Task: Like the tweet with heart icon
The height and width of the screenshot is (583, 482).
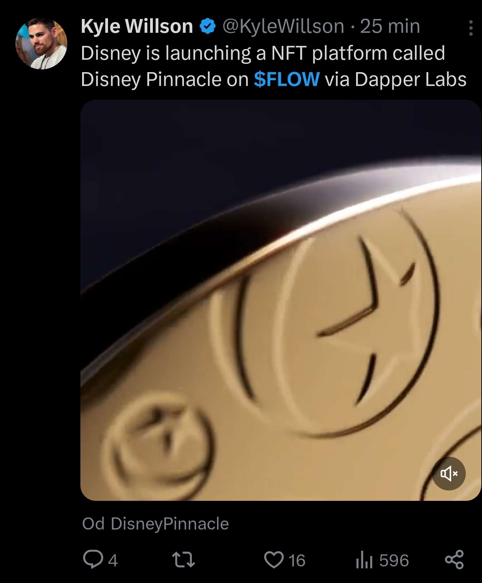Action: (274, 560)
